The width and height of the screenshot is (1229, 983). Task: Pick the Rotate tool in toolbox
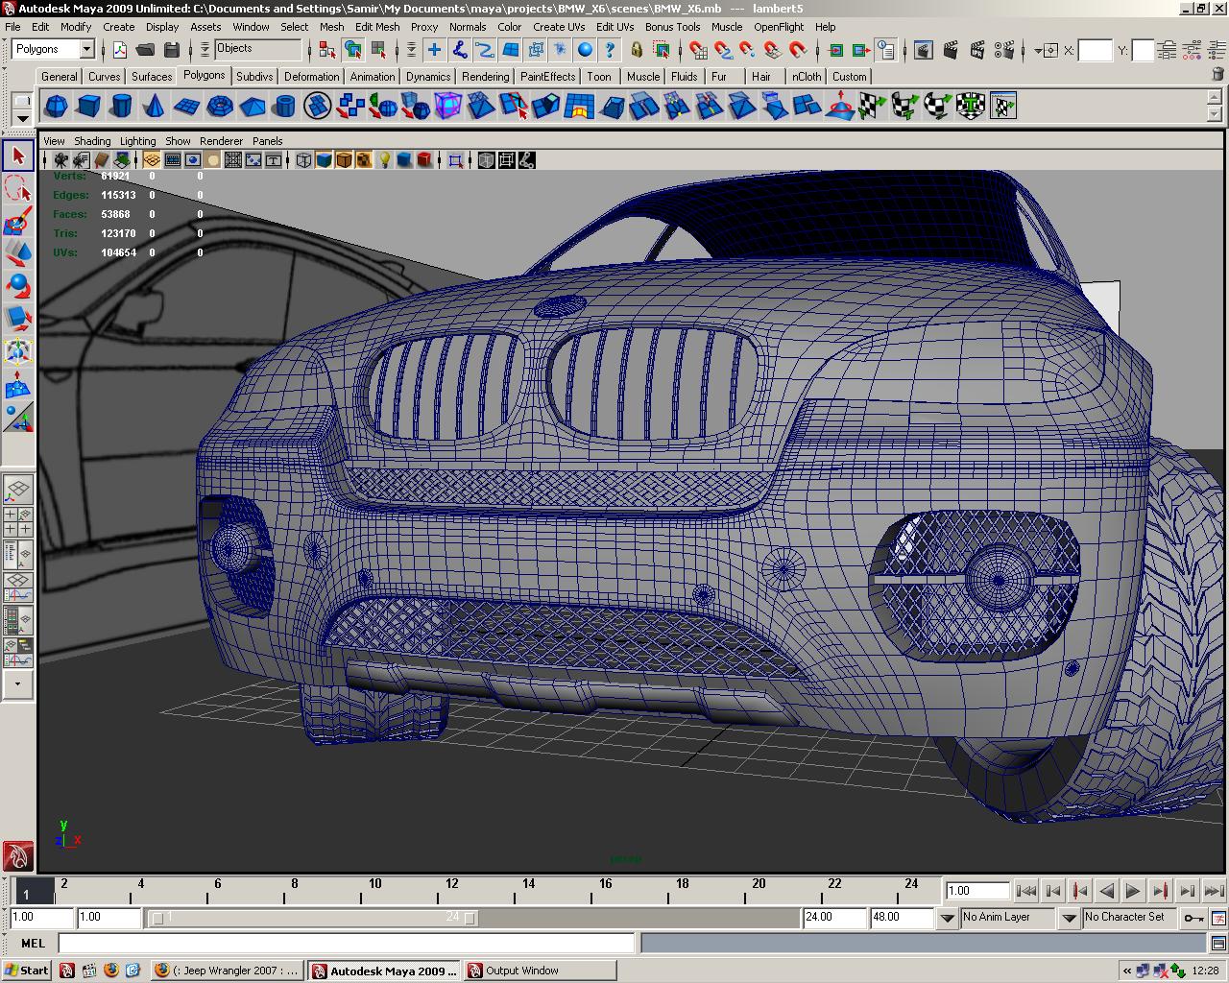click(18, 286)
